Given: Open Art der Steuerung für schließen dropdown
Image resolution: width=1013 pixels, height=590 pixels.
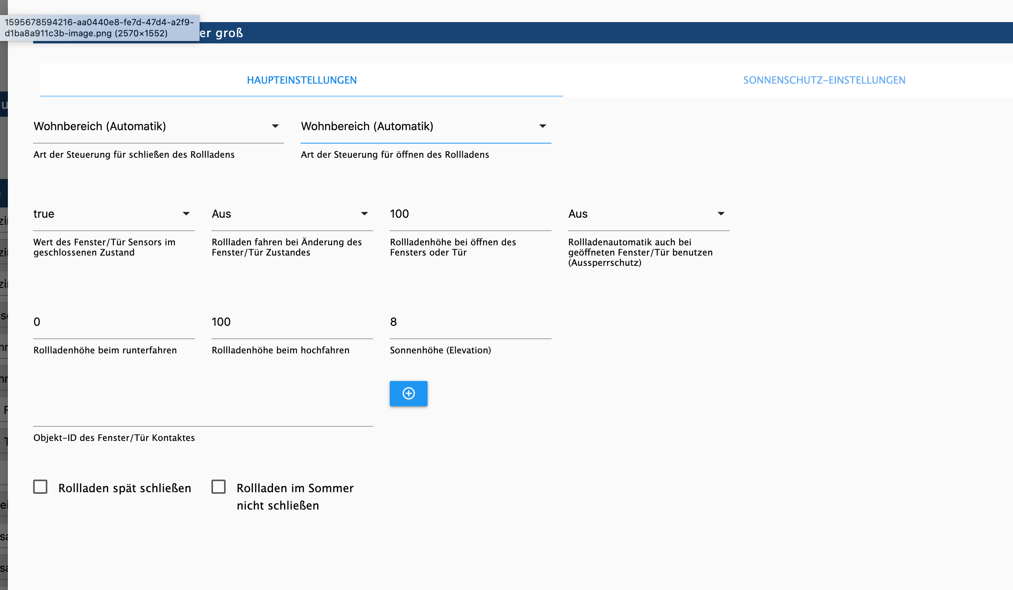Looking at the screenshot, I should coord(159,127).
